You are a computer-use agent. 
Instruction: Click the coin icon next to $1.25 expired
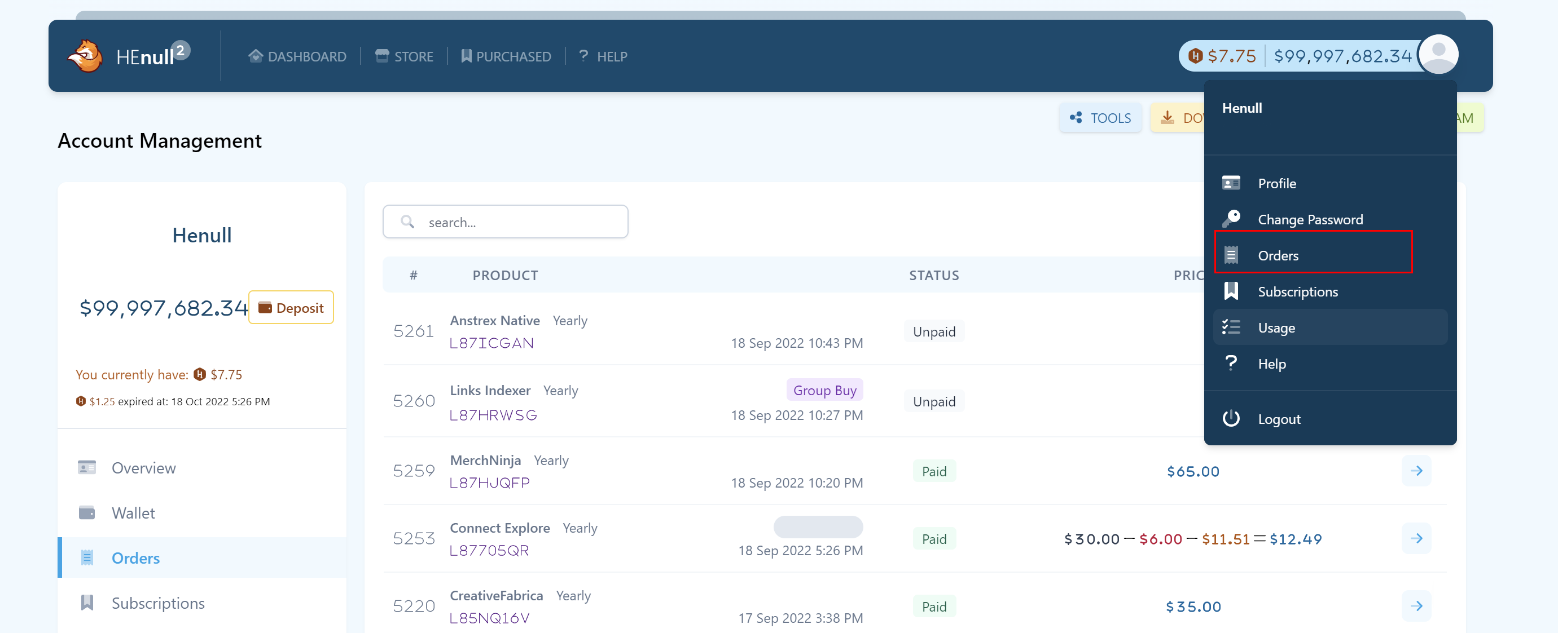coord(81,401)
